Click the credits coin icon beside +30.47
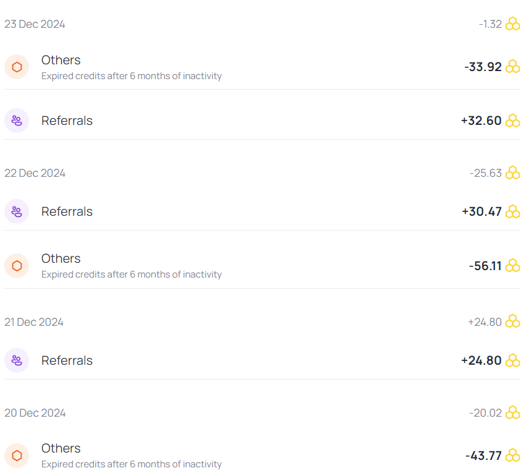This screenshot has height=476, width=526. click(512, 211)
